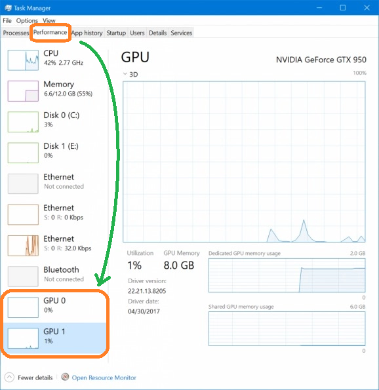Click the Shared GPU memory usage graph

click(x=287, y=328)
